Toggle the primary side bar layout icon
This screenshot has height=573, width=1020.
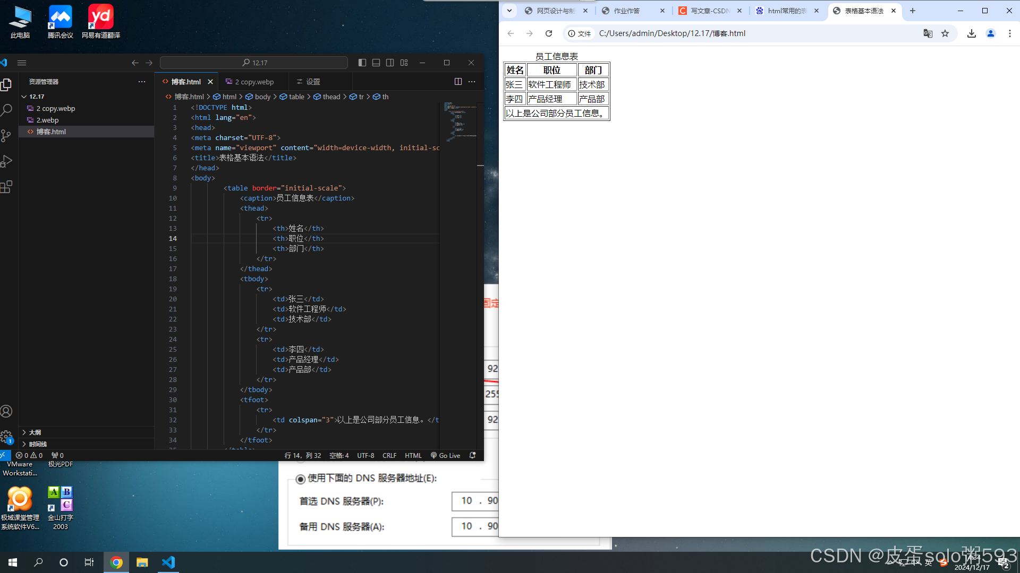coord(362,63)
